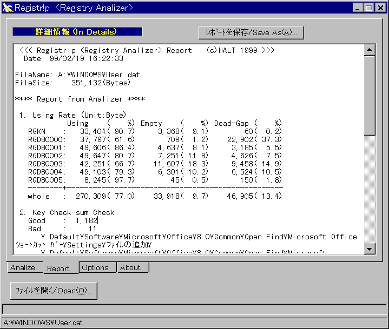Click scrollbar track below the thumb
The image size is (389, 329).
370,189
